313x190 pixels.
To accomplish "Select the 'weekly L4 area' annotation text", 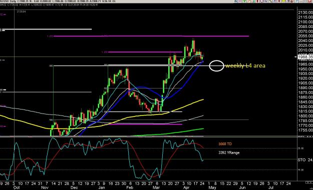I will point(245,65).
